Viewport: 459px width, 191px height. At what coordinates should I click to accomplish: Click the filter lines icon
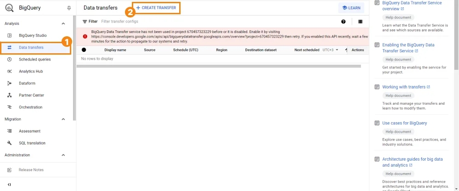point(85,22)
